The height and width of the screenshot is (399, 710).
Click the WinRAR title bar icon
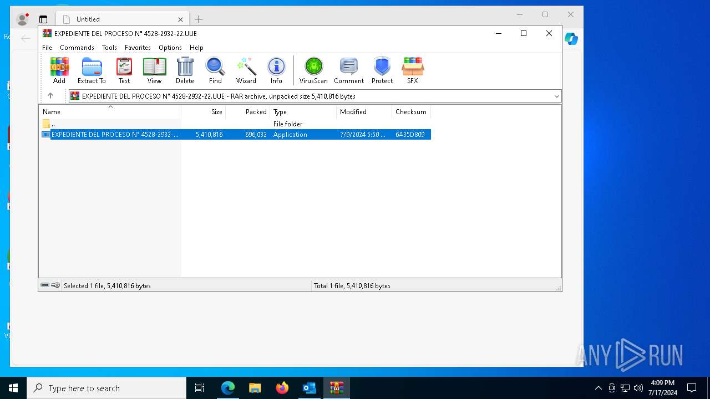coord(47,33)
